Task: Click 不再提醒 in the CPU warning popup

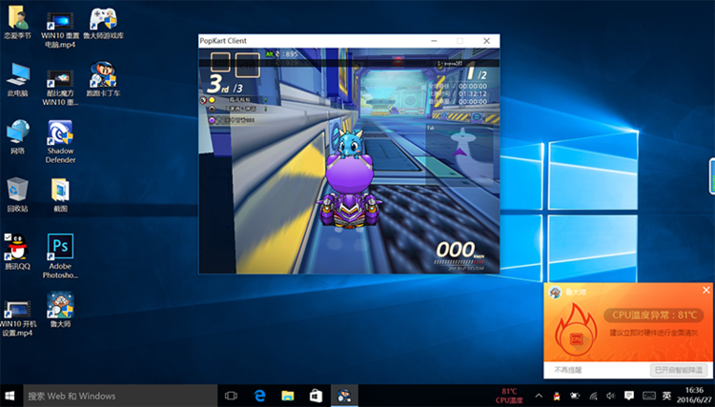Action: 568,369
